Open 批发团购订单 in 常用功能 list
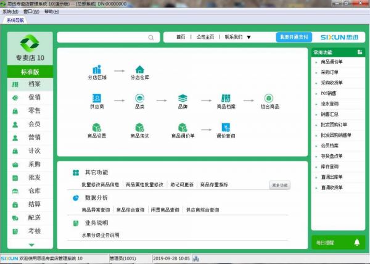 click(x=334, y=125)
